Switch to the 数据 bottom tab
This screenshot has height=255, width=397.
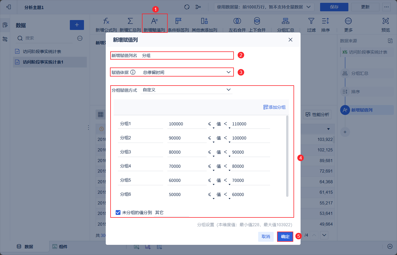point(25,247)
